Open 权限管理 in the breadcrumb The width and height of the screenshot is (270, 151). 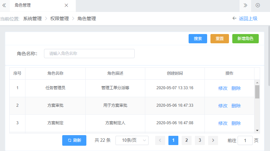pos(60,19)
